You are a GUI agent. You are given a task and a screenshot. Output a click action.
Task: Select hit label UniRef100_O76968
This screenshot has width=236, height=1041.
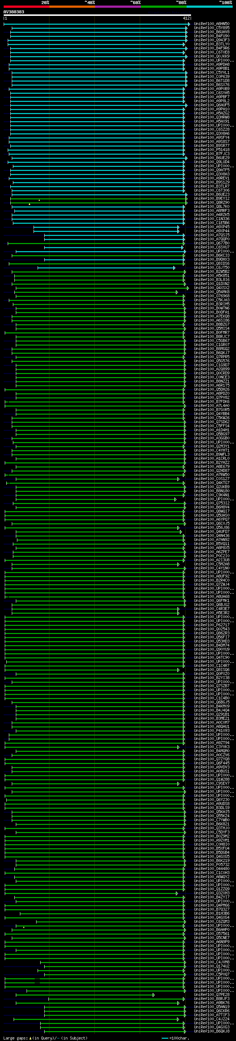pos(212,296)
